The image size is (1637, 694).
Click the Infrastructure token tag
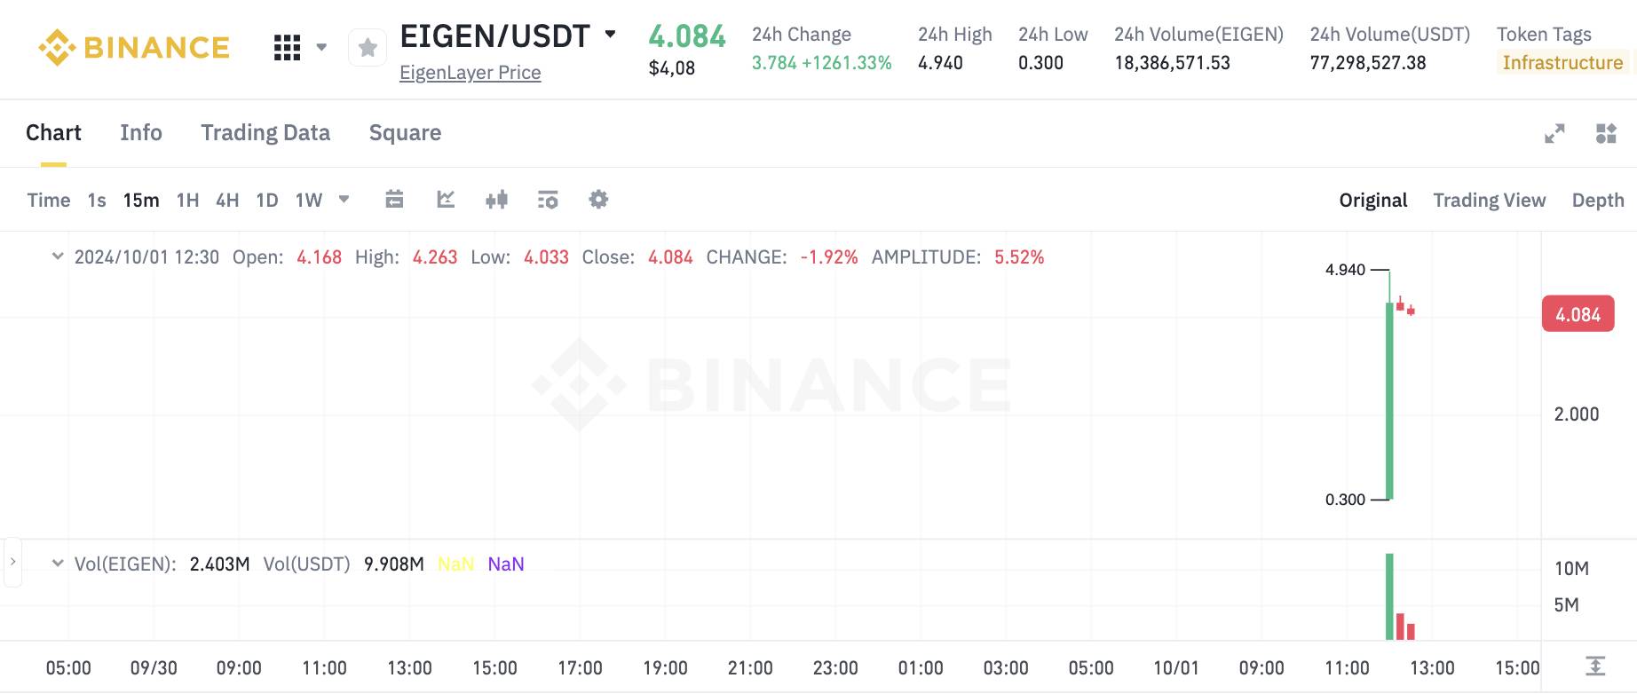[x=1562, y=63]
